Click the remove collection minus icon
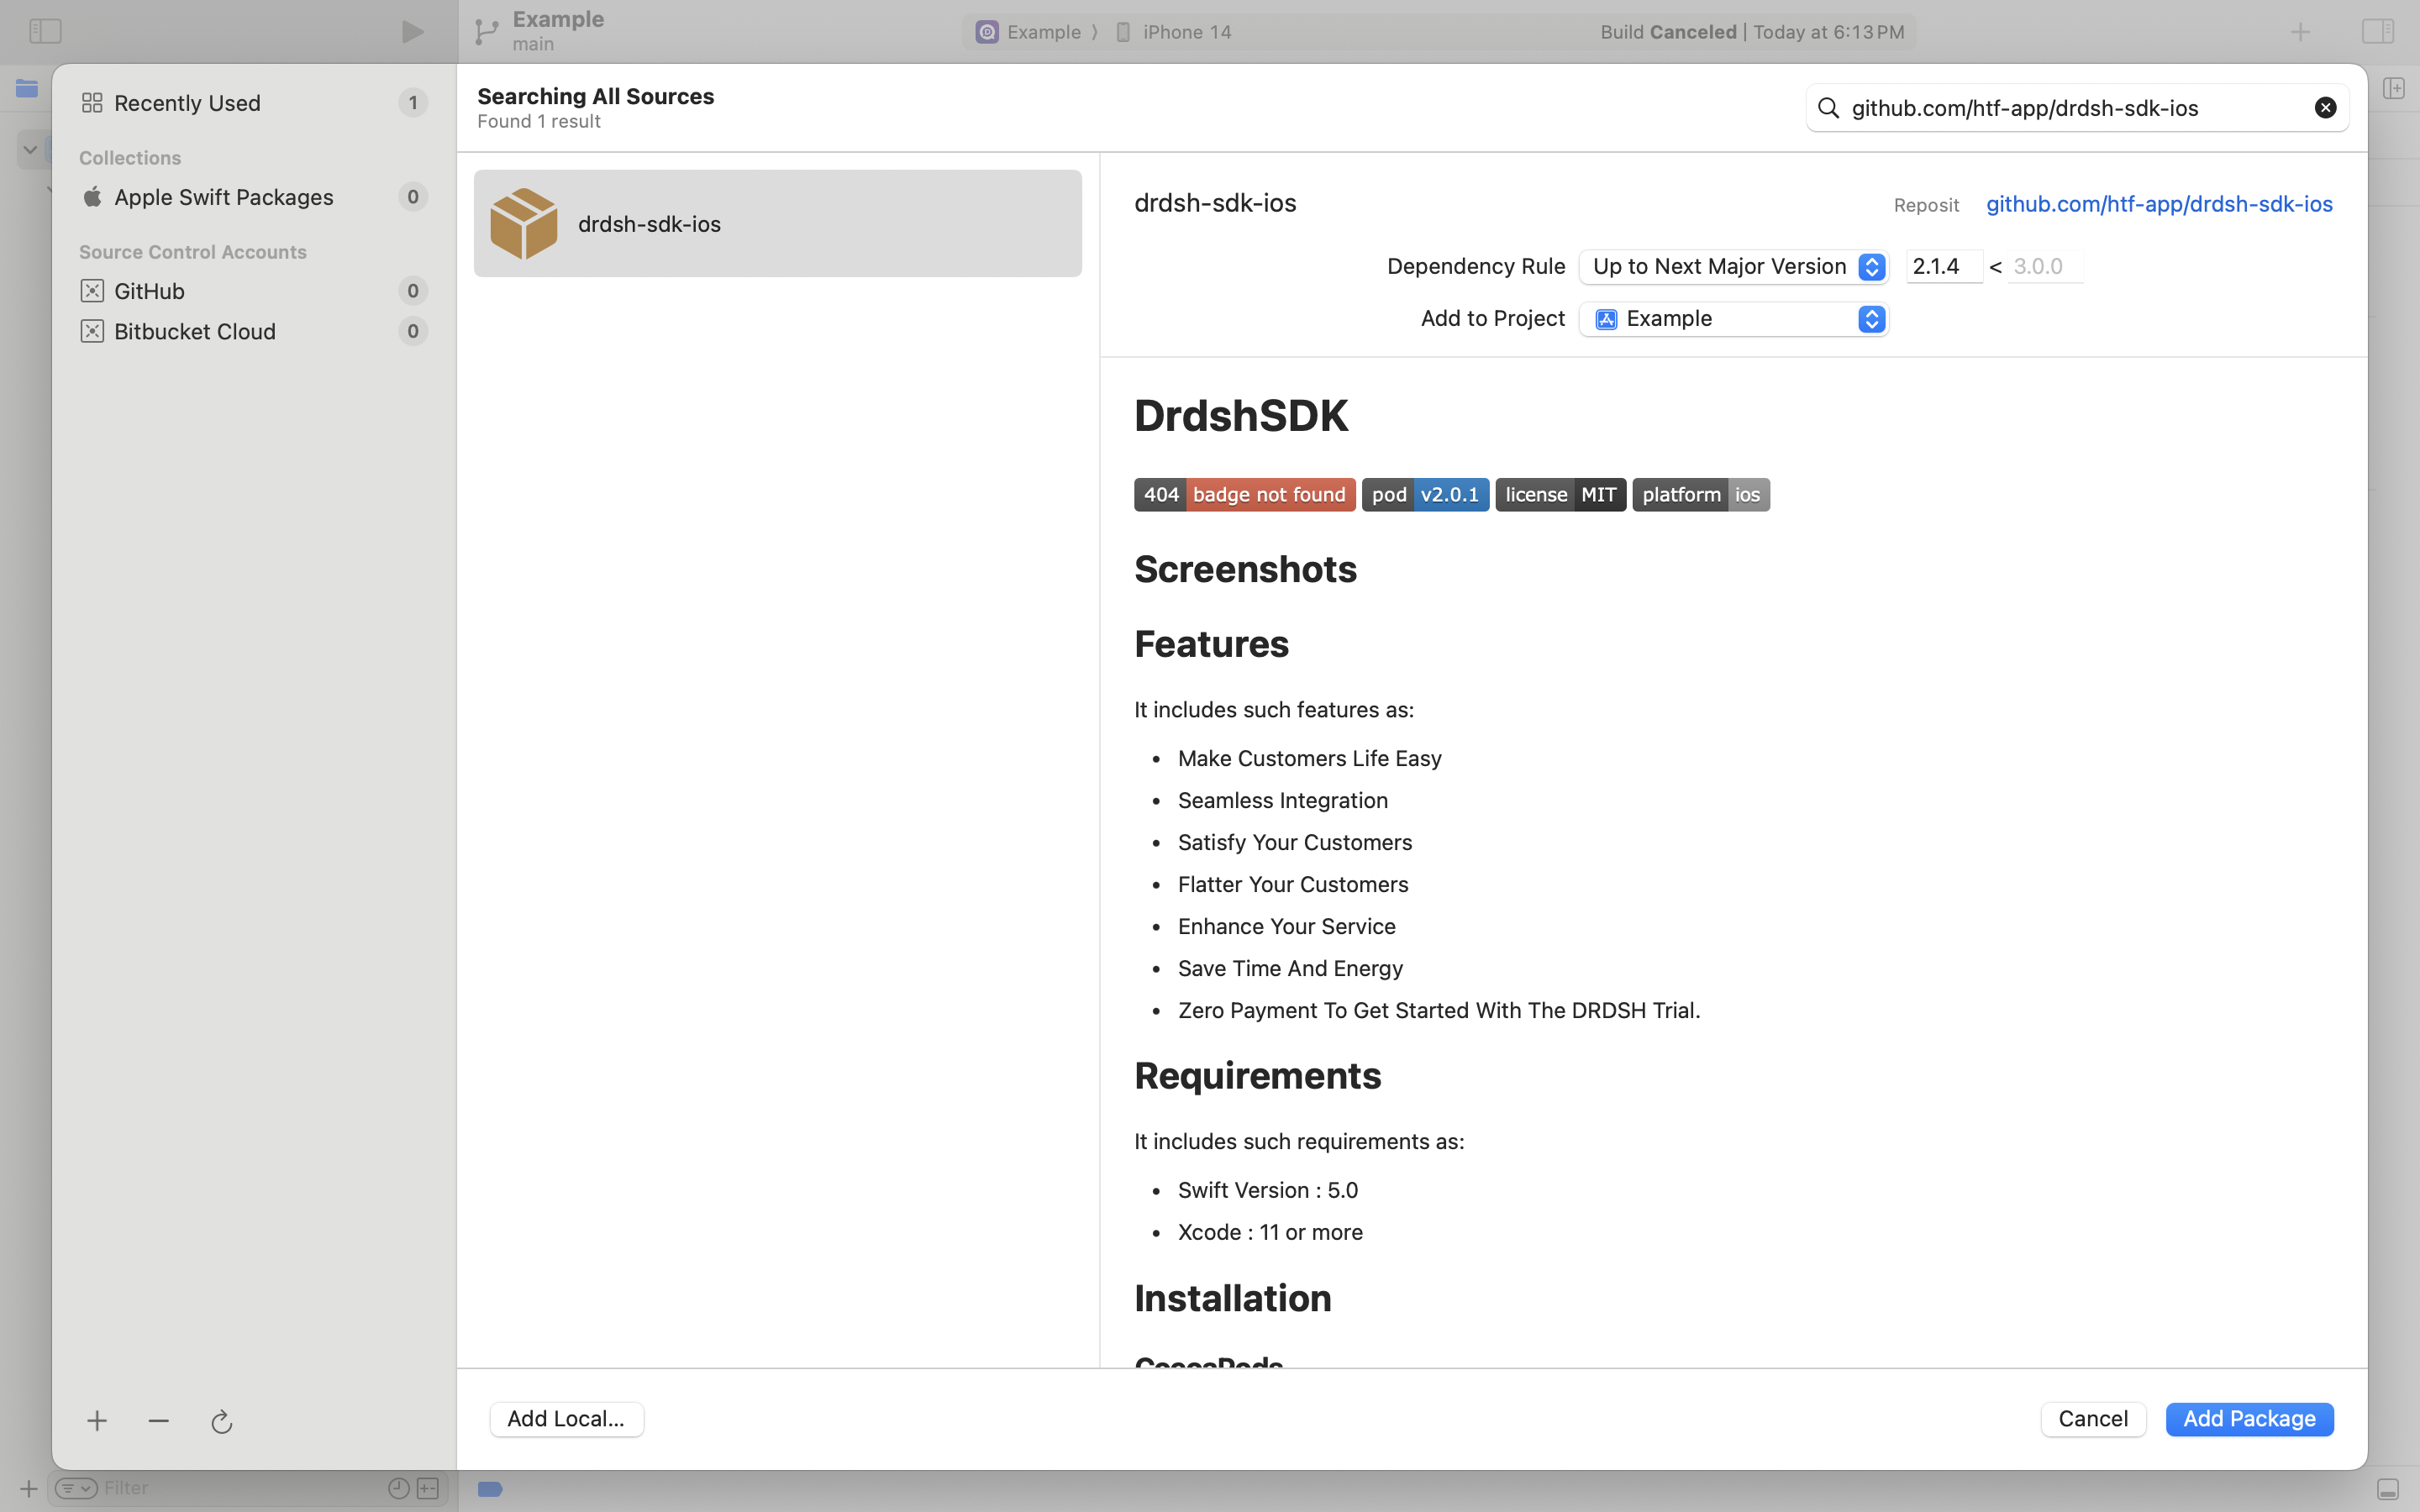2420x1512 pixels. pyautogui.click(x=159, y=1421)
